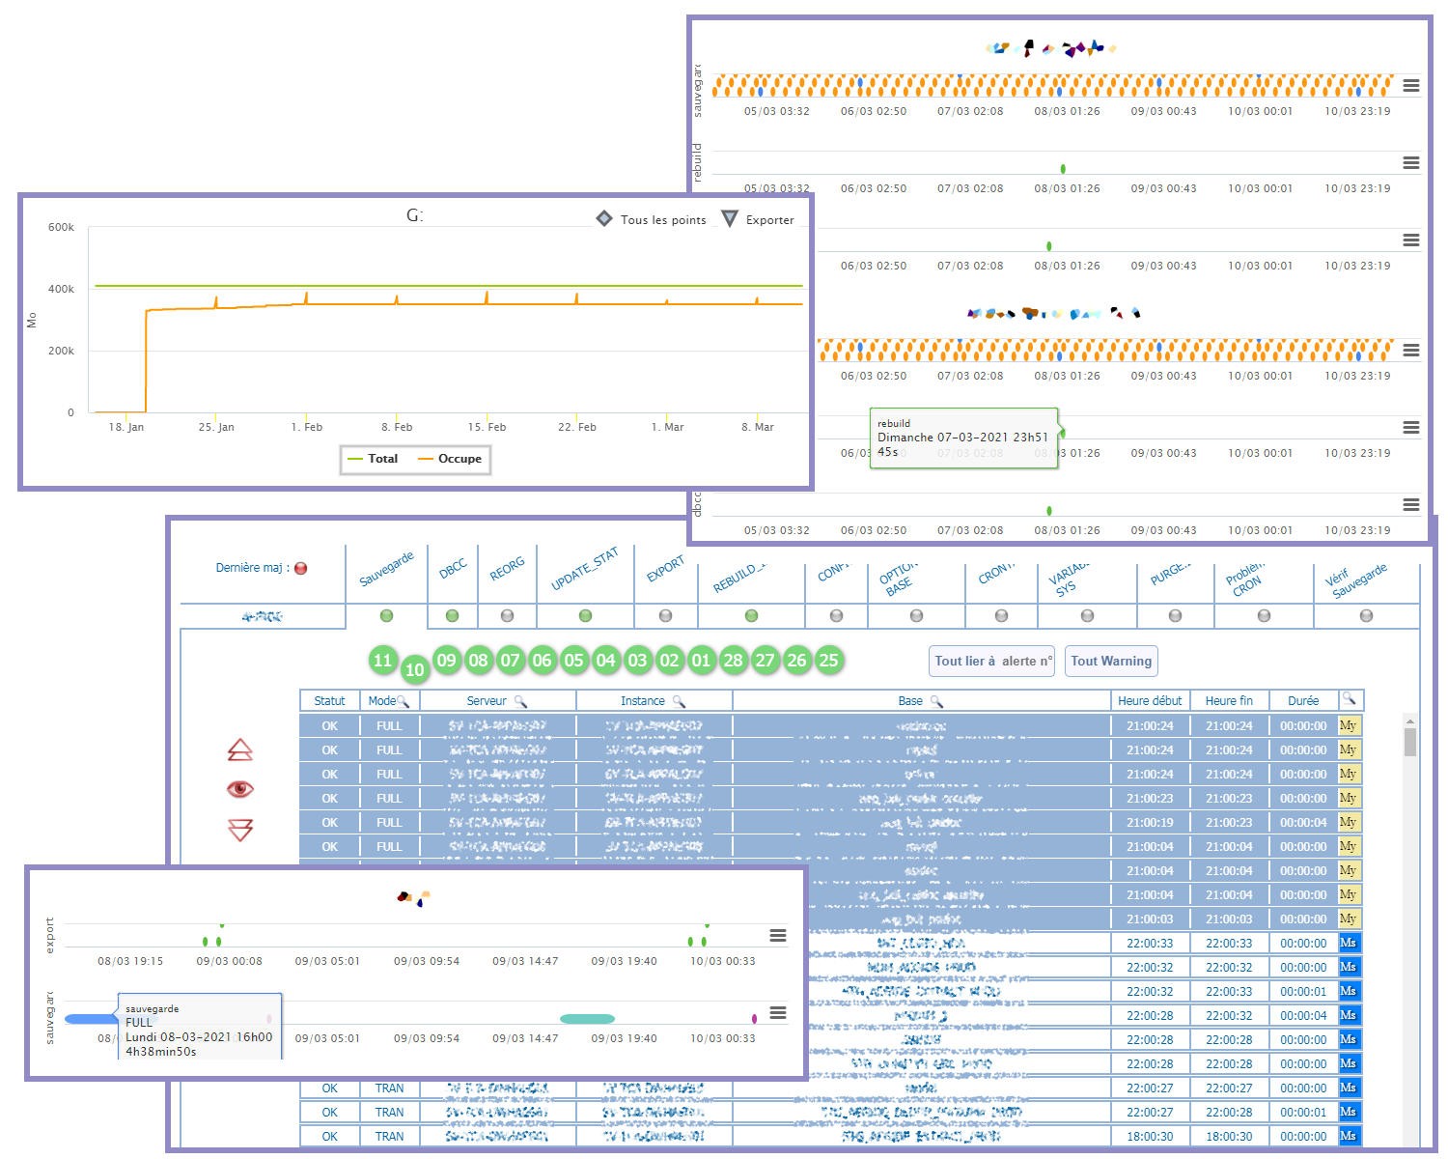Viewport: 1448px width, 1159px height.
Task: Select the DBCC column tab
Action: [x=453, y=568]
